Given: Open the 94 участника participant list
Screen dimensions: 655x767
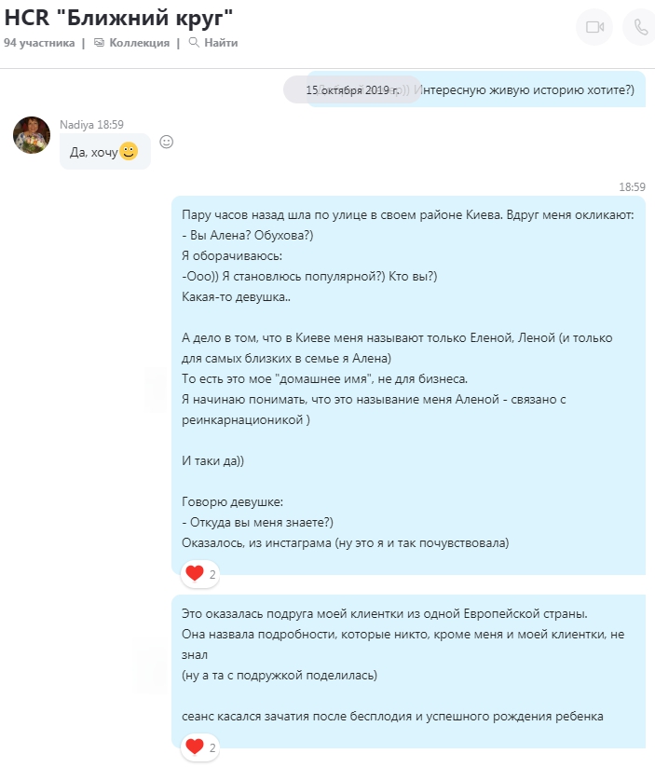Looking at the screenshot, I should [x=39, y=43].
